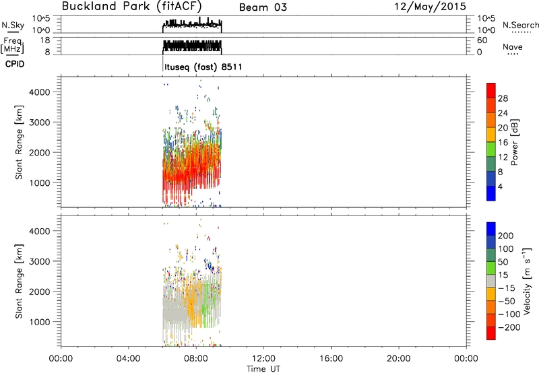Image resolution: width=539 pixels, height=373 pixels.
Task: Click the 'Velocity [m s-1]' axis label
Action: [527, 281]
